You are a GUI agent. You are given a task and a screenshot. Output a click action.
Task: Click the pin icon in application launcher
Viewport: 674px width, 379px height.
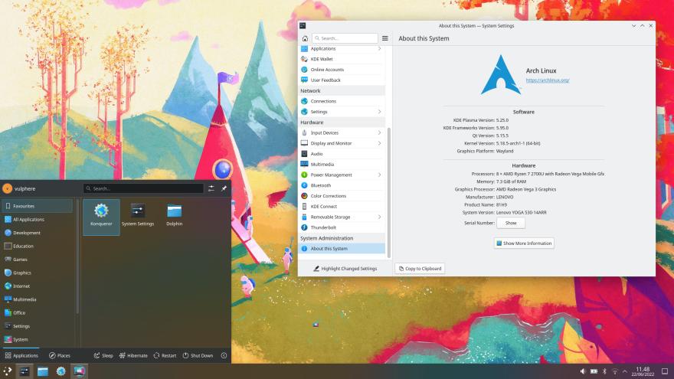coord(224,188)
